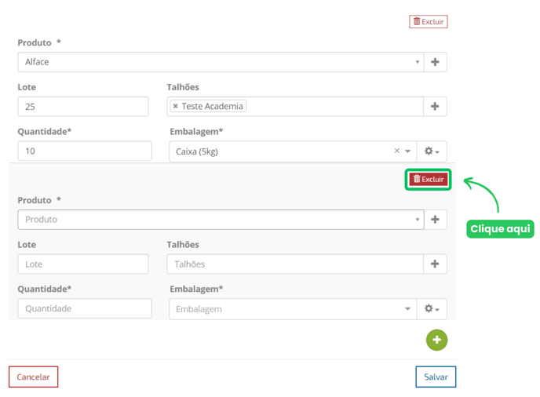Click the Talhões field with Teste Academia
Screen dimensions: 540x397
[295, 107]
